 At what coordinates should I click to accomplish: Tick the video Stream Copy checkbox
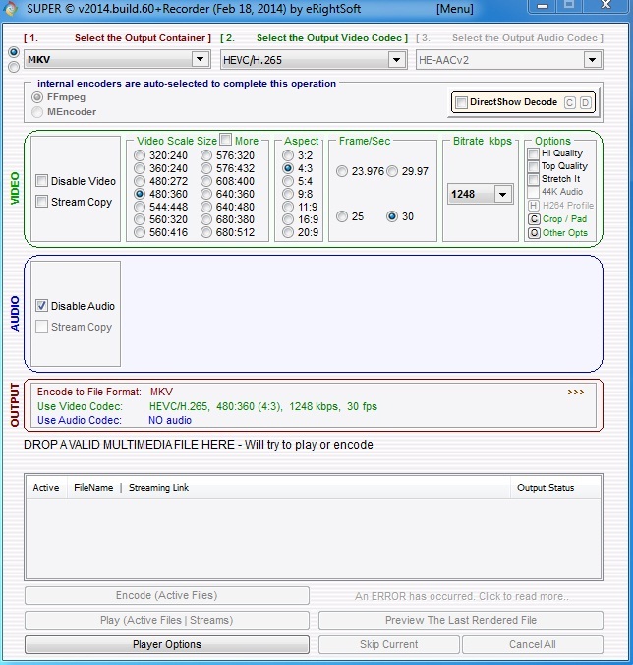(x=41, y=202)
